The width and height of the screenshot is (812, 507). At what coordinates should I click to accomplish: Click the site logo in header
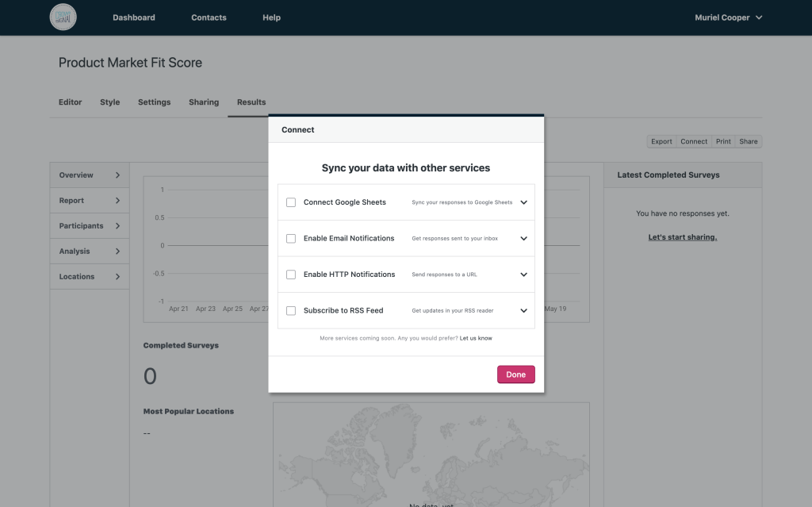(x=63, y=17)
